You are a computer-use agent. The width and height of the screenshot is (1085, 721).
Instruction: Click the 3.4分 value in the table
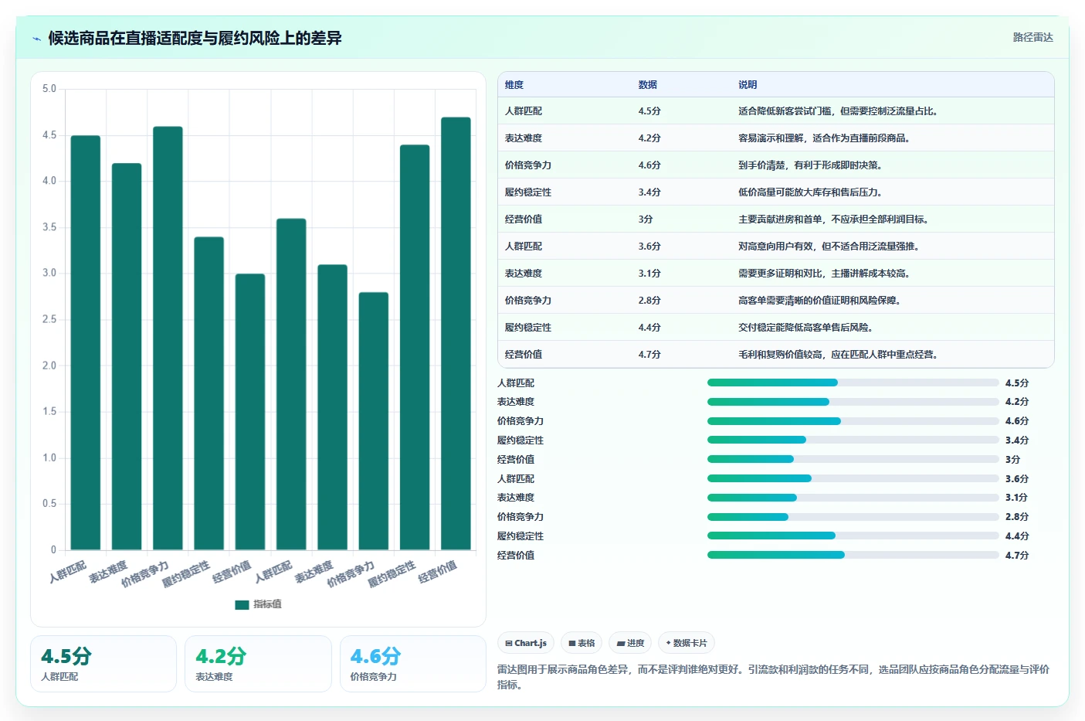(649, 192)
